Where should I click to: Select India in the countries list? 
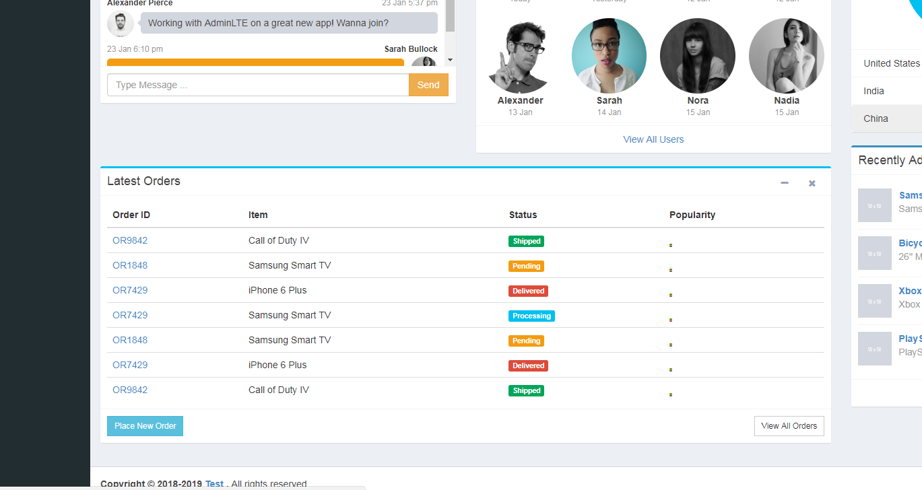pyautogui.click(x=873, y=91)
